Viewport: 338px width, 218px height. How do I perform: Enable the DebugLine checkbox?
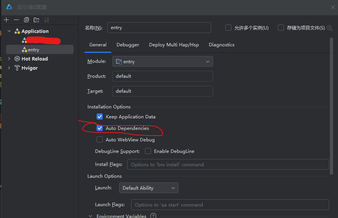(148, 151)
